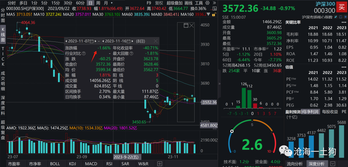Image resolution: width=348 pixels, height=167 pixels.
Task: Step end date back with left arrow
Action: coord(103,41)
